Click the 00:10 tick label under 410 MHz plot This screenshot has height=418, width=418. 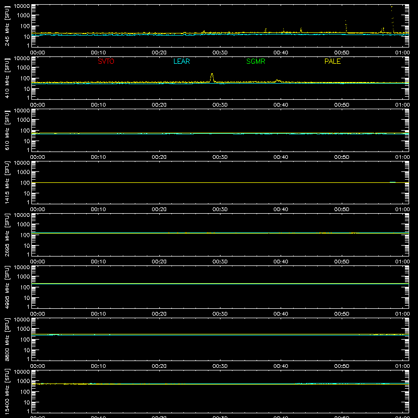98,105
